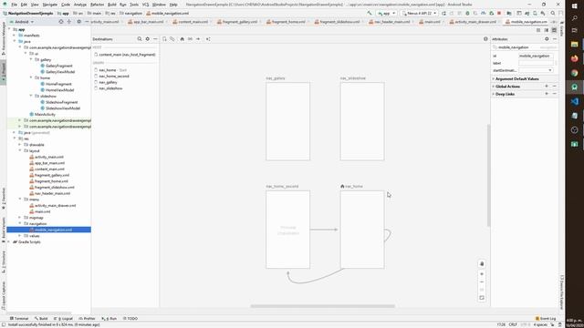Click project panel gear options icon
This screenshot has height=328, width=584.
79,22
